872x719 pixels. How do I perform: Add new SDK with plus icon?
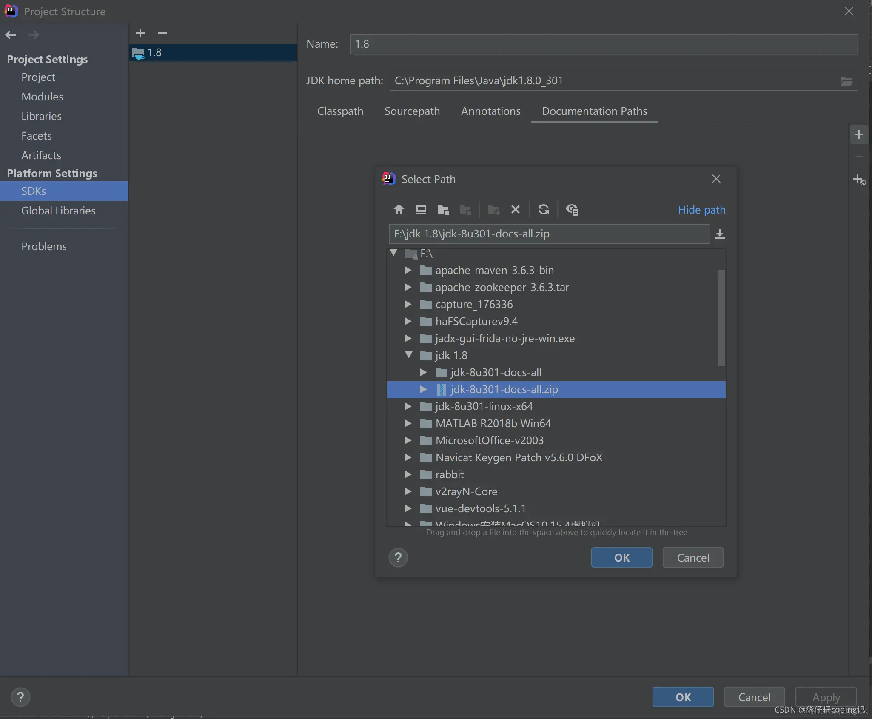pos(140,33)
